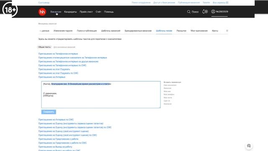Open the Счёт menu item
268x151 pixels.
98,12
